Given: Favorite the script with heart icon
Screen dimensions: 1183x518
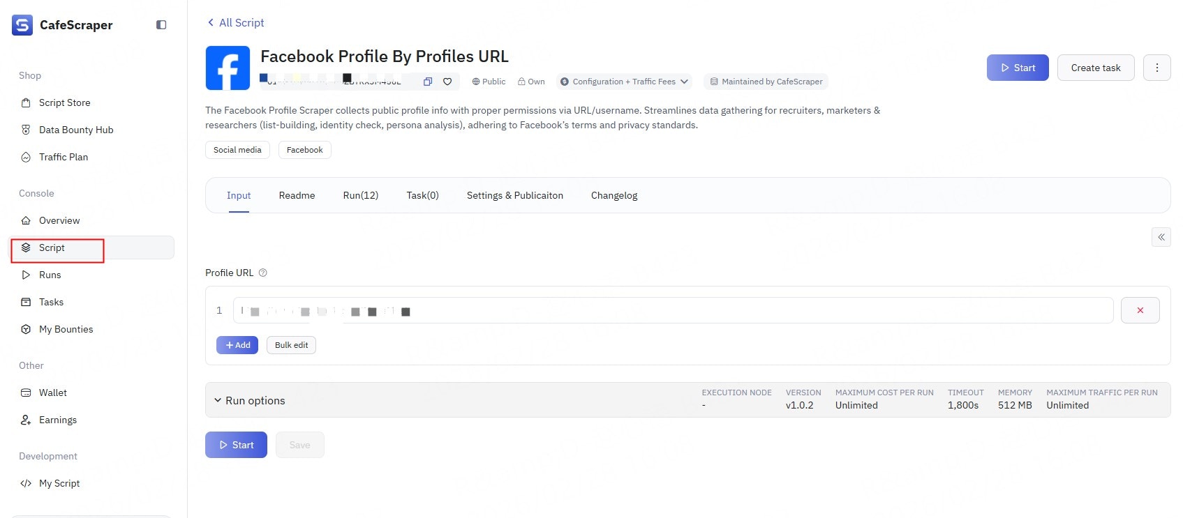Looking at the screenshot, I should tap(447, 82).
